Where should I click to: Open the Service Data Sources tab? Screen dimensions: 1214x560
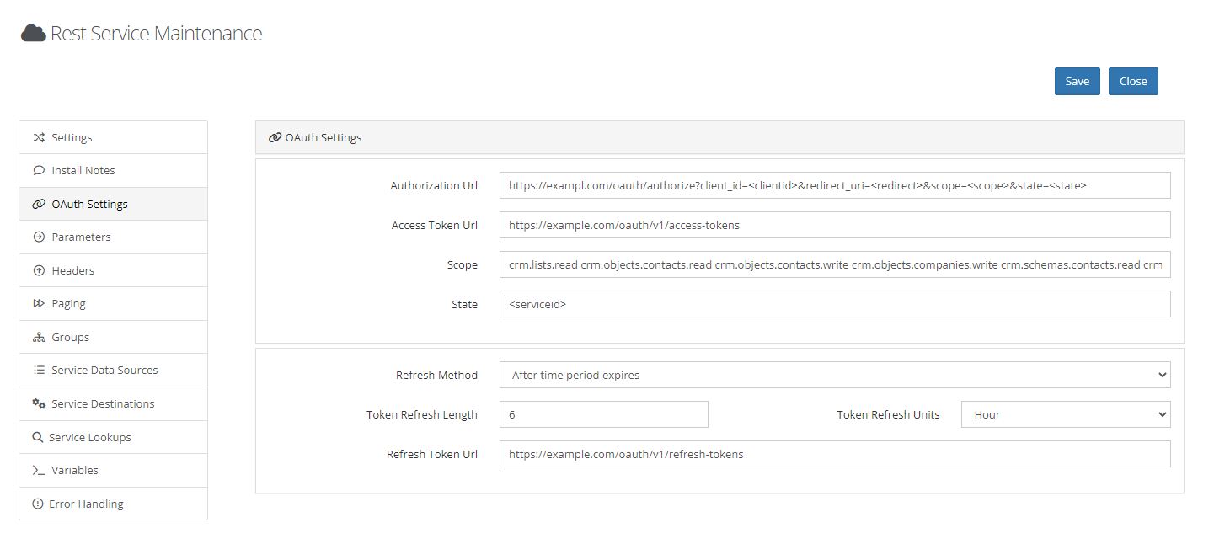coord(104,371)
